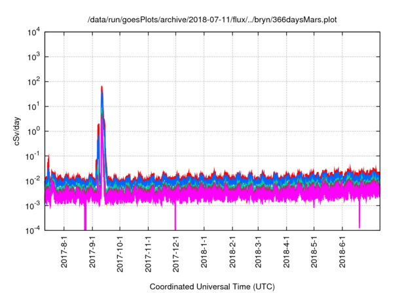Click the magenta downward spike after 2018-6-1
The image size is (419, 293).
point(359,219)
